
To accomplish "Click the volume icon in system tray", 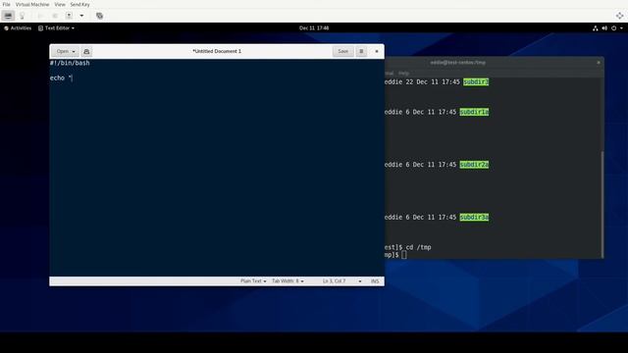I will tap(604, 28).
